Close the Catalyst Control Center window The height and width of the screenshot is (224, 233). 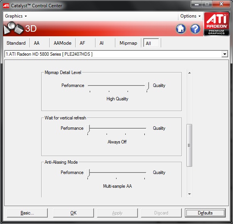[x=221, y=4]
